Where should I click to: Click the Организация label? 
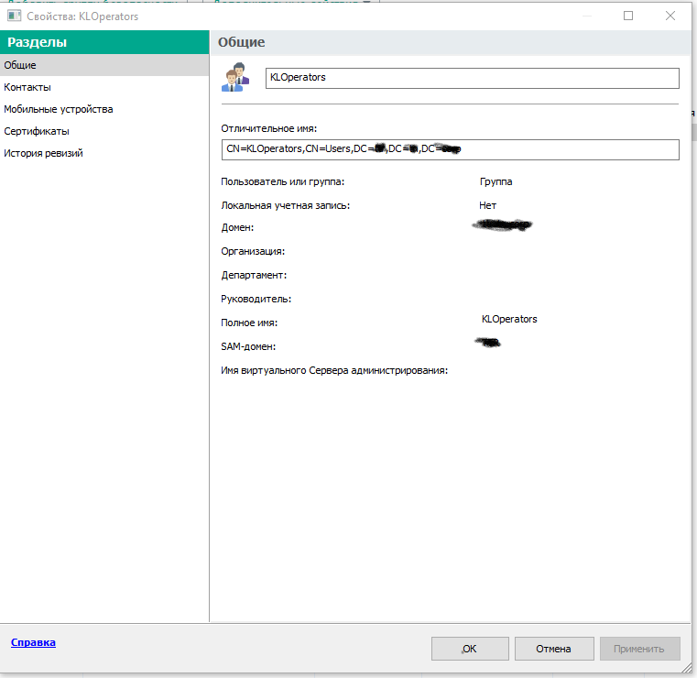click(x=253, y=252)
